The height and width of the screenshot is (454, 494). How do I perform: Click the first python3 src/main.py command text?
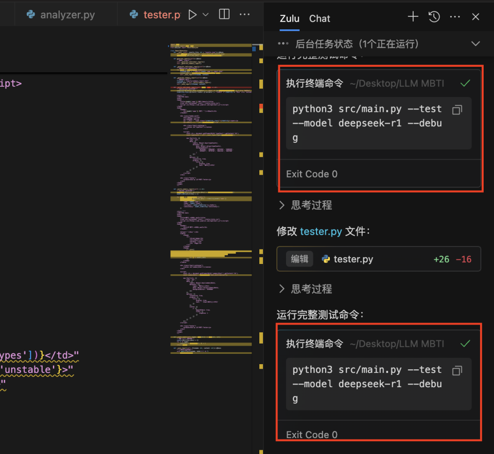click(x=367, y=123)
